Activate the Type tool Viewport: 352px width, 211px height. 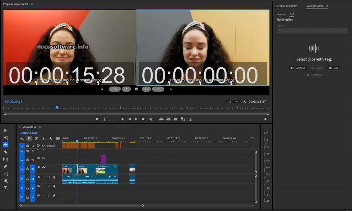coord(5,188)
